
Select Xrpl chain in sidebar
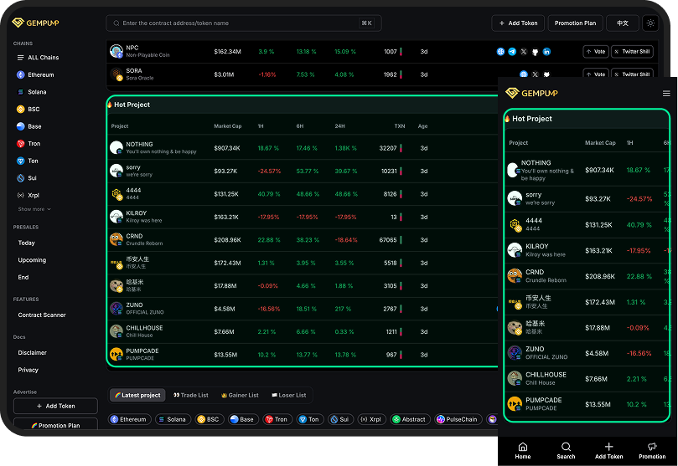coord(28,195)
